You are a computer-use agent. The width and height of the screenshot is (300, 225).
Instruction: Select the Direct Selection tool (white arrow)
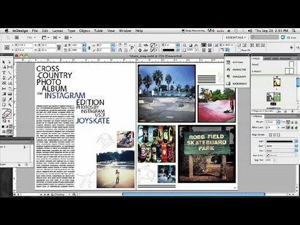[9, 62]
